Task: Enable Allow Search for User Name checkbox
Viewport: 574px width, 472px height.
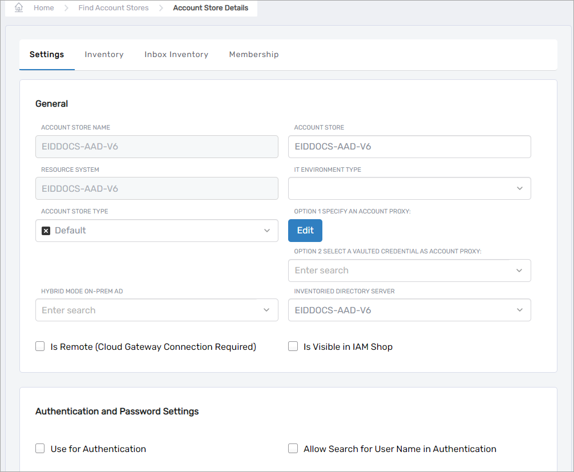Action: [293, 449]
